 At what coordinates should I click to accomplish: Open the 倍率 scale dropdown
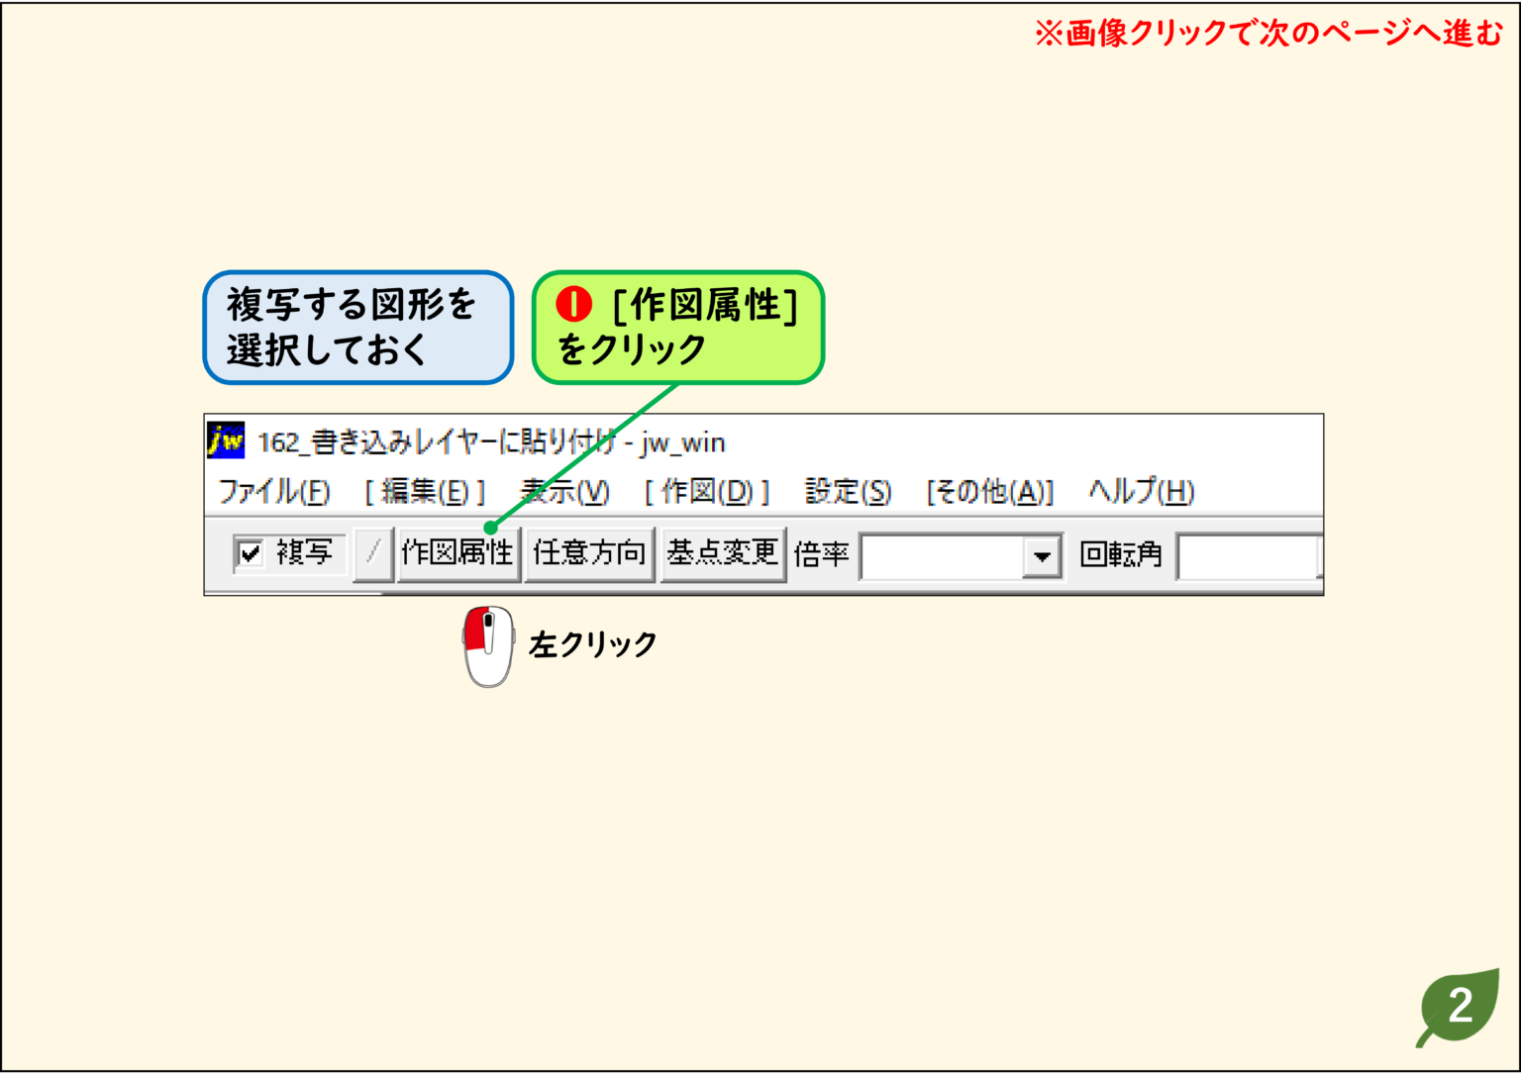(x=1041, y=556)
